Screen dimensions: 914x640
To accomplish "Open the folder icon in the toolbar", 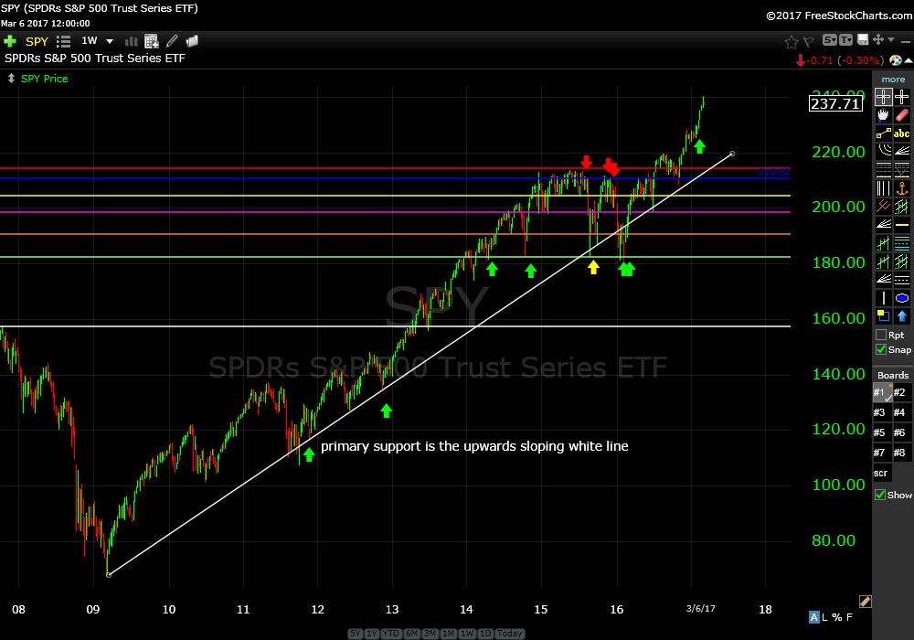I will point(192,41).
